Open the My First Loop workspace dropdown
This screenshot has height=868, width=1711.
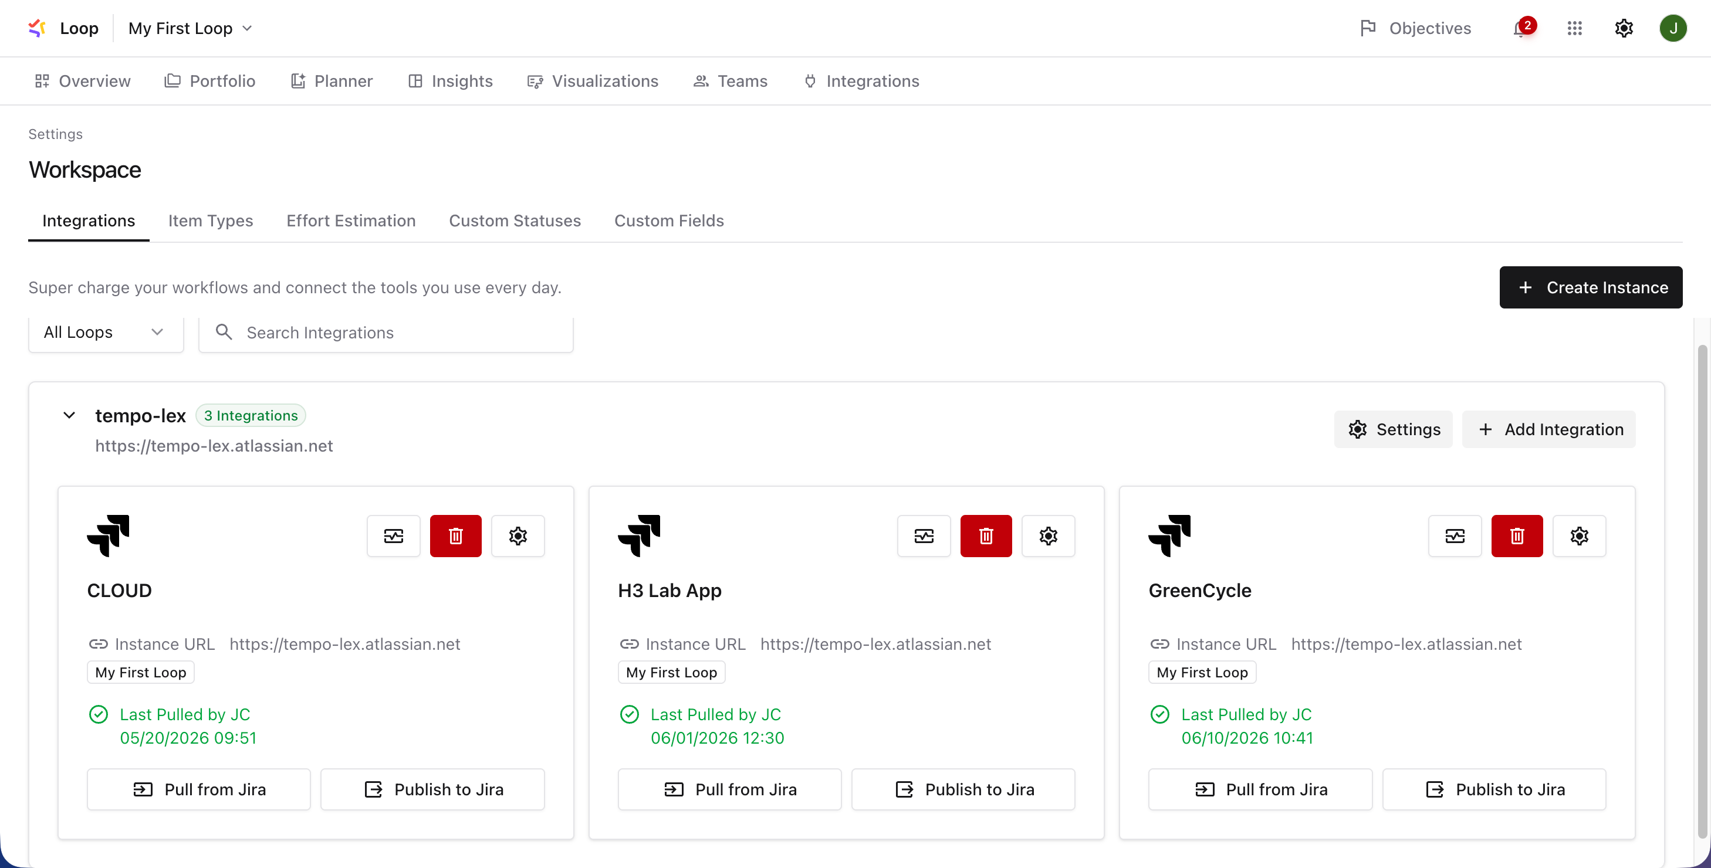(x=190, y=28)
